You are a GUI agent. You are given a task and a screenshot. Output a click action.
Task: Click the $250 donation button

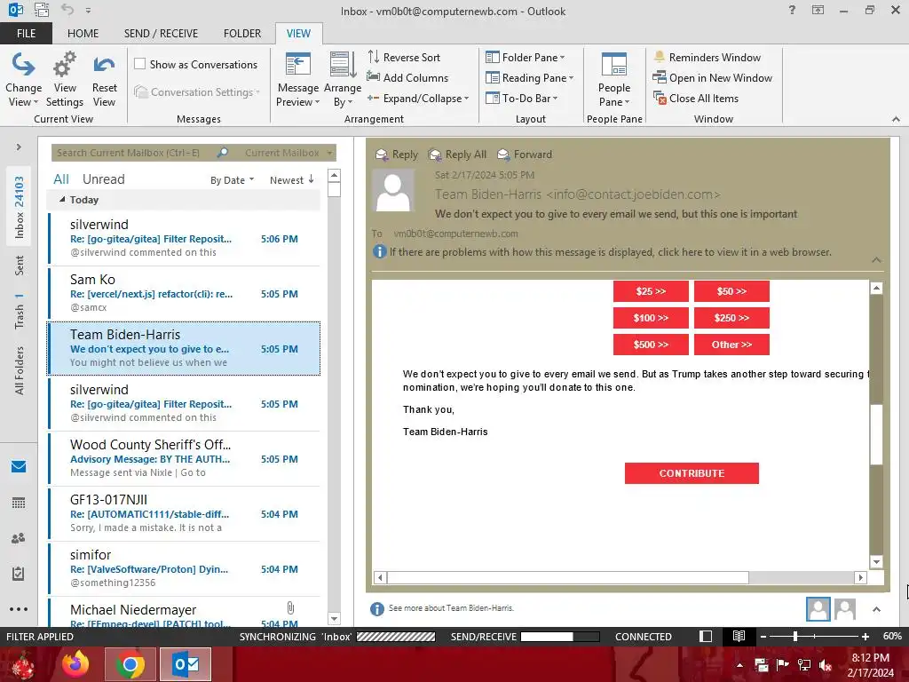pyautogui.click(x=731, y=318)
